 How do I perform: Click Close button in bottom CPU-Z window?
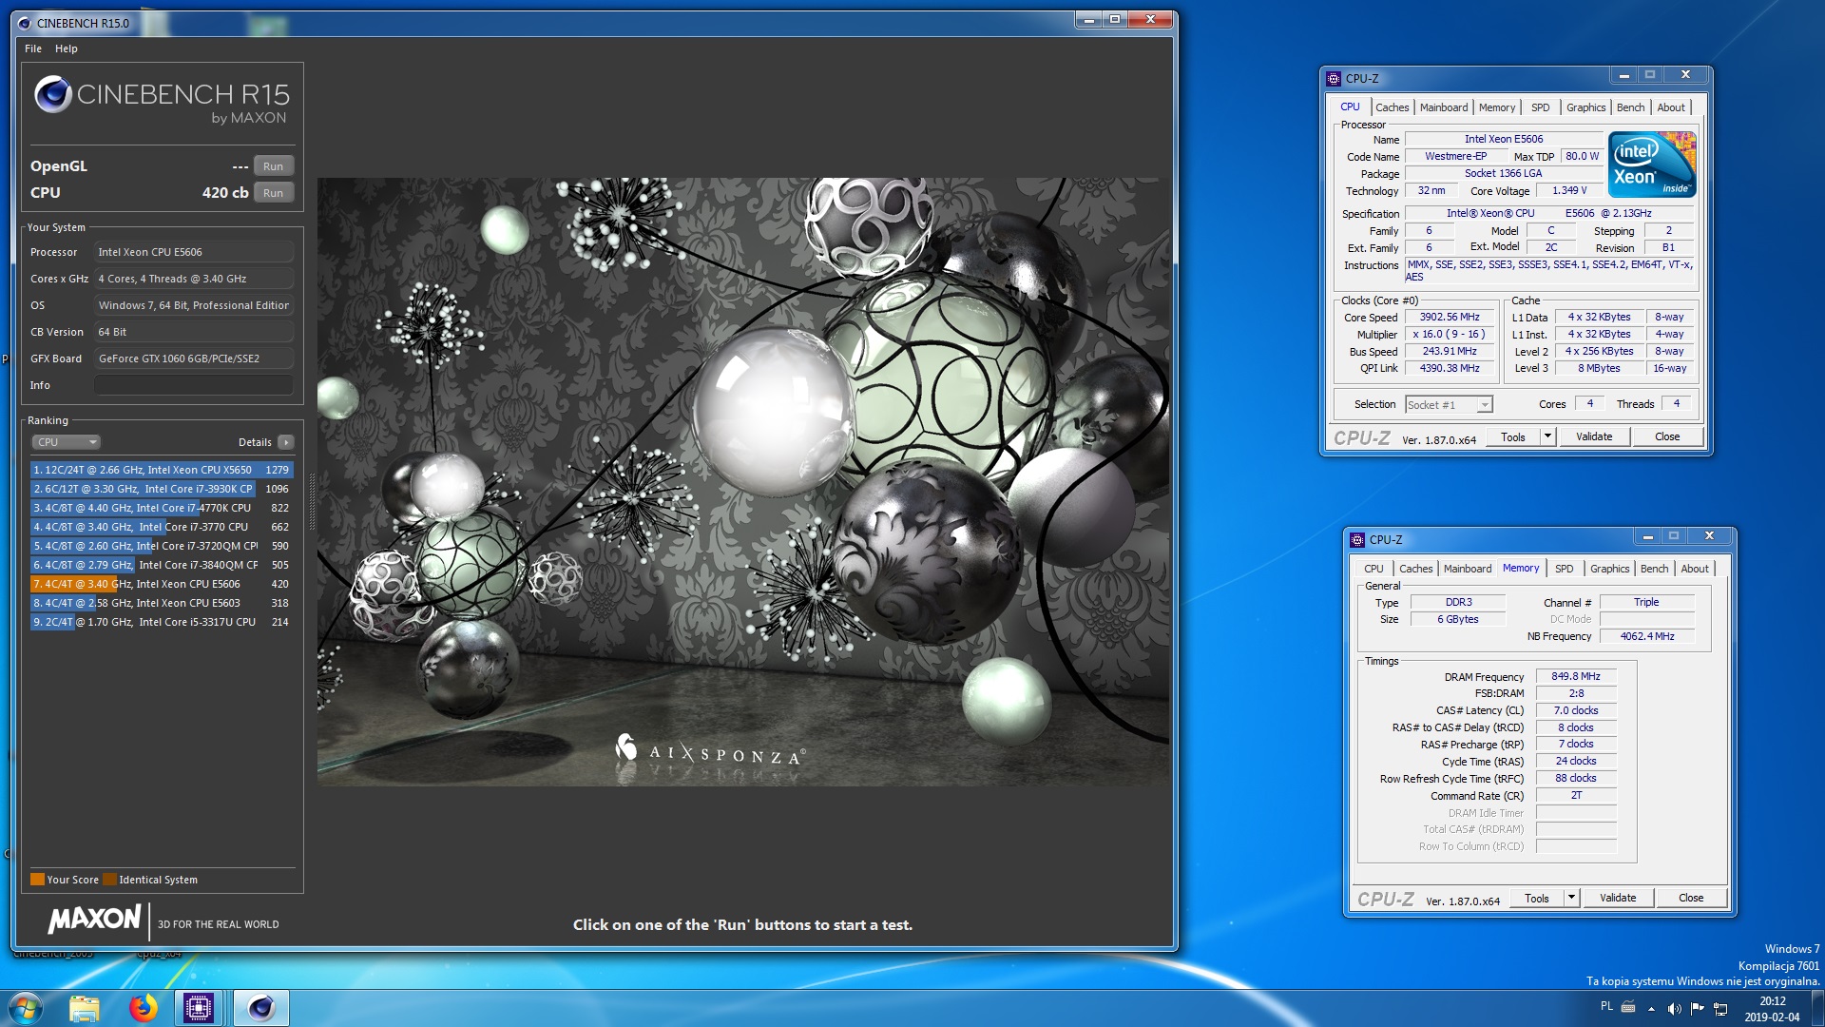pyautogui.click(x=1691, y=899)
